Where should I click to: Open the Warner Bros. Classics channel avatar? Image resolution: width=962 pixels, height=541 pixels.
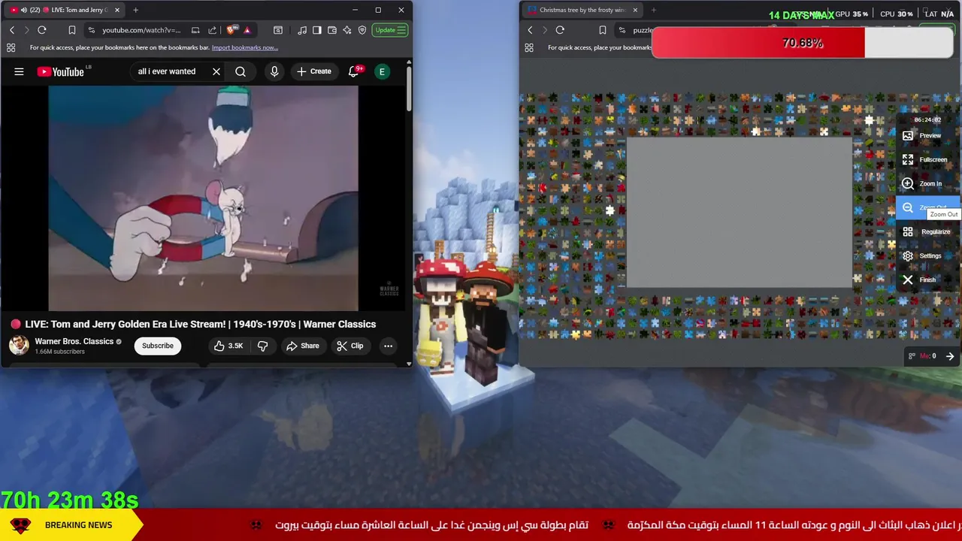[x=19, y=346]
